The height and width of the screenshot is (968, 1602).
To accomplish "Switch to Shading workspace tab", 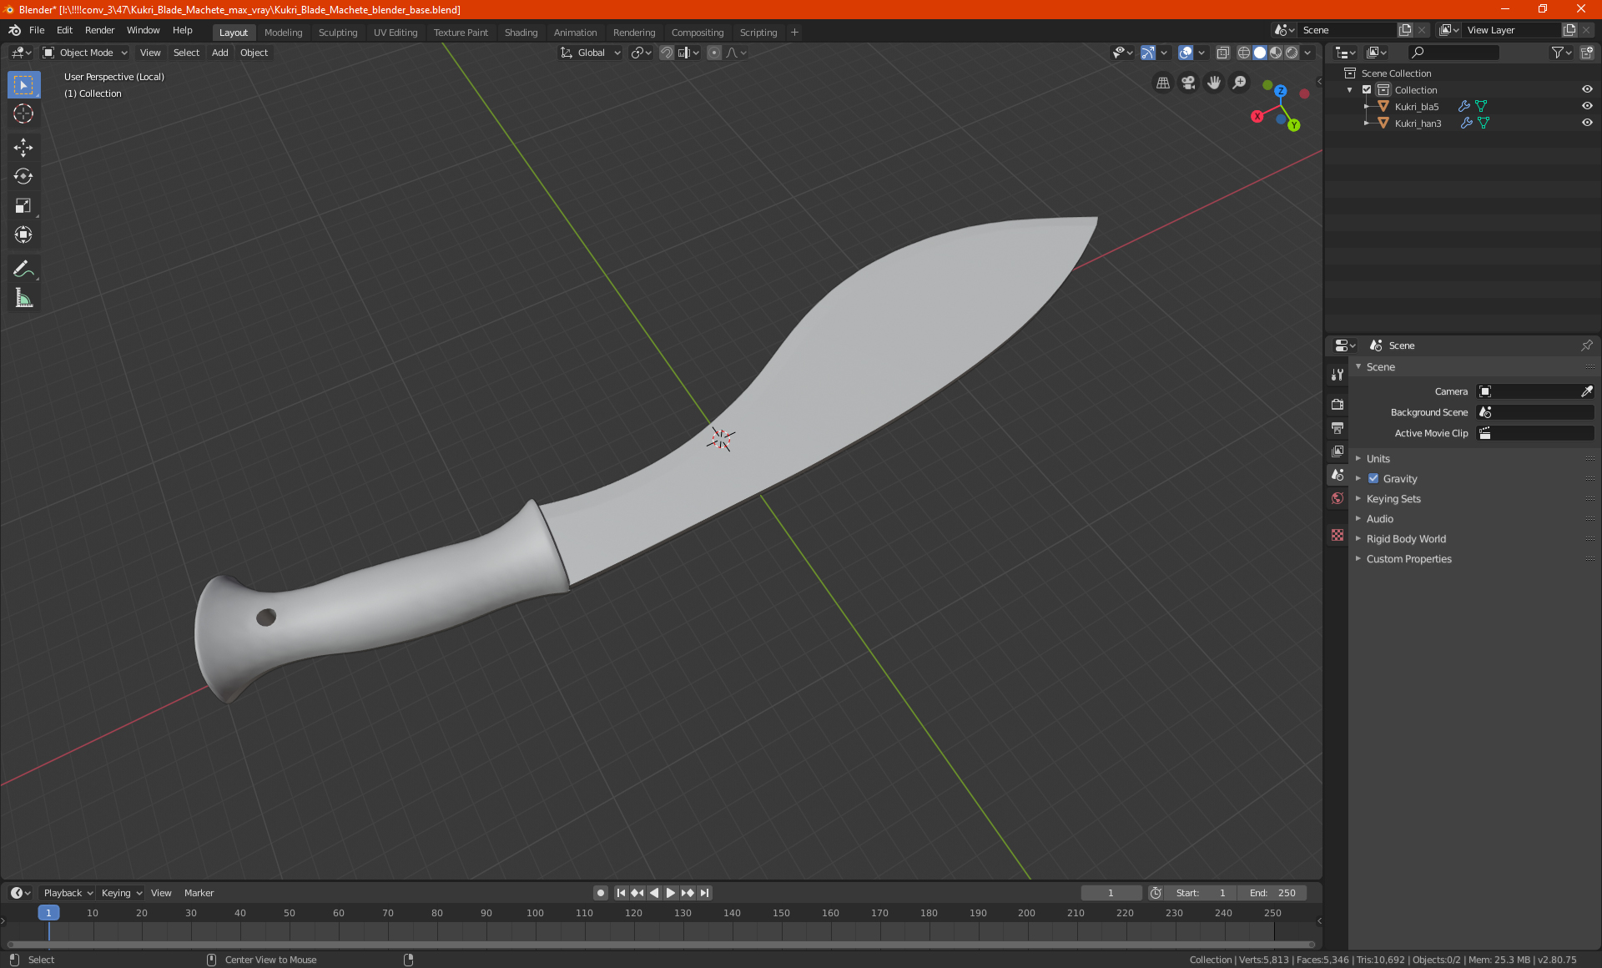I will [521, 33].
